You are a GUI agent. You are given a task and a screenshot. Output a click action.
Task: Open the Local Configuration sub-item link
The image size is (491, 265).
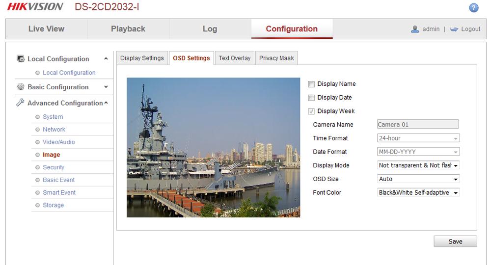69,73
